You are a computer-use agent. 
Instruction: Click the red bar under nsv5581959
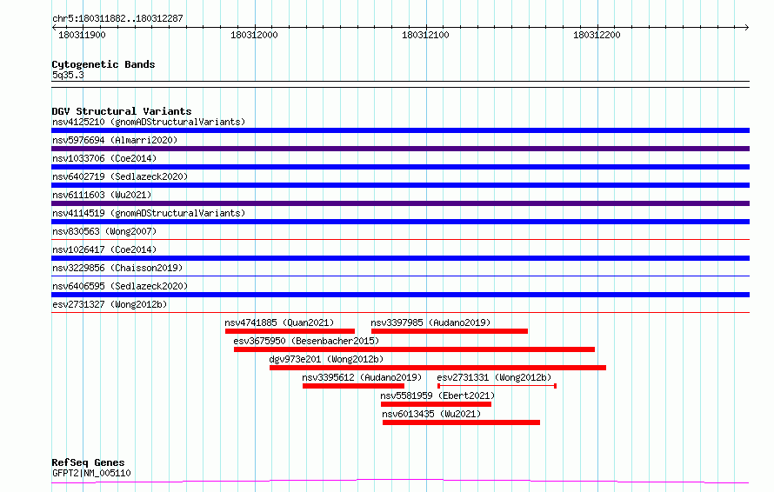click(x=436, y=404)
